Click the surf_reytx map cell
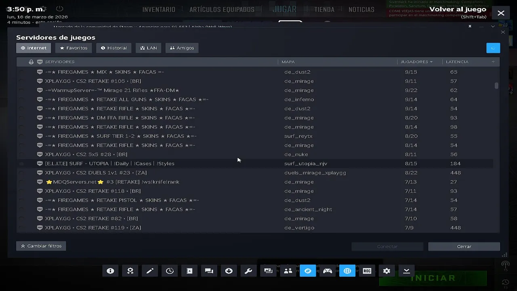The image size is (517, 291). point(298,136)
